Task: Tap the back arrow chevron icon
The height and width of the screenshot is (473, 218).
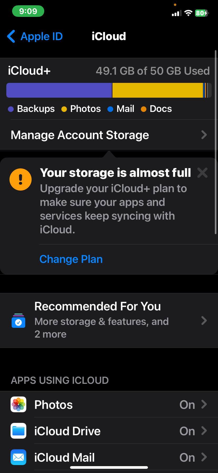Action: pyautogui.click(x=11, y=36)
